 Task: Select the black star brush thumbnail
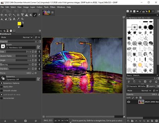pos(129,33)
